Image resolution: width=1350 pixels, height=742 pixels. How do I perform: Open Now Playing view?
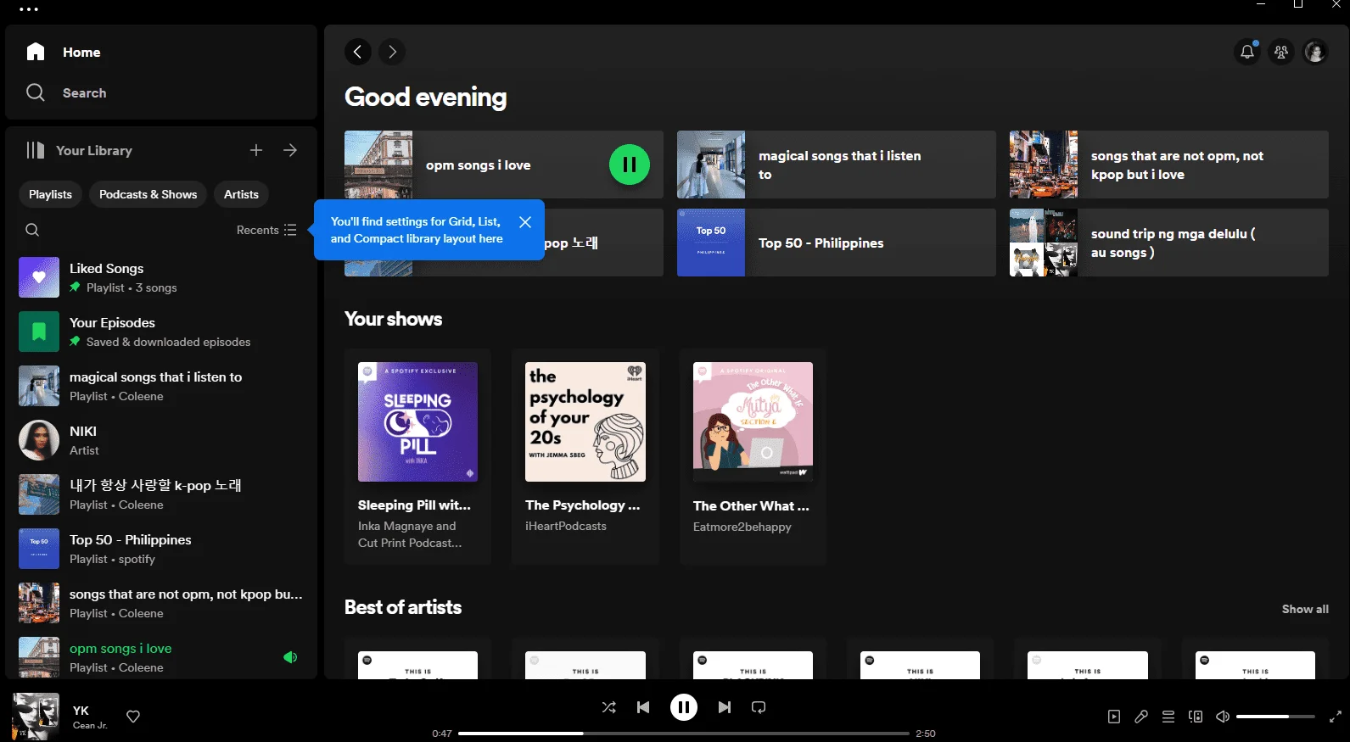click(x=1114, y=717)
